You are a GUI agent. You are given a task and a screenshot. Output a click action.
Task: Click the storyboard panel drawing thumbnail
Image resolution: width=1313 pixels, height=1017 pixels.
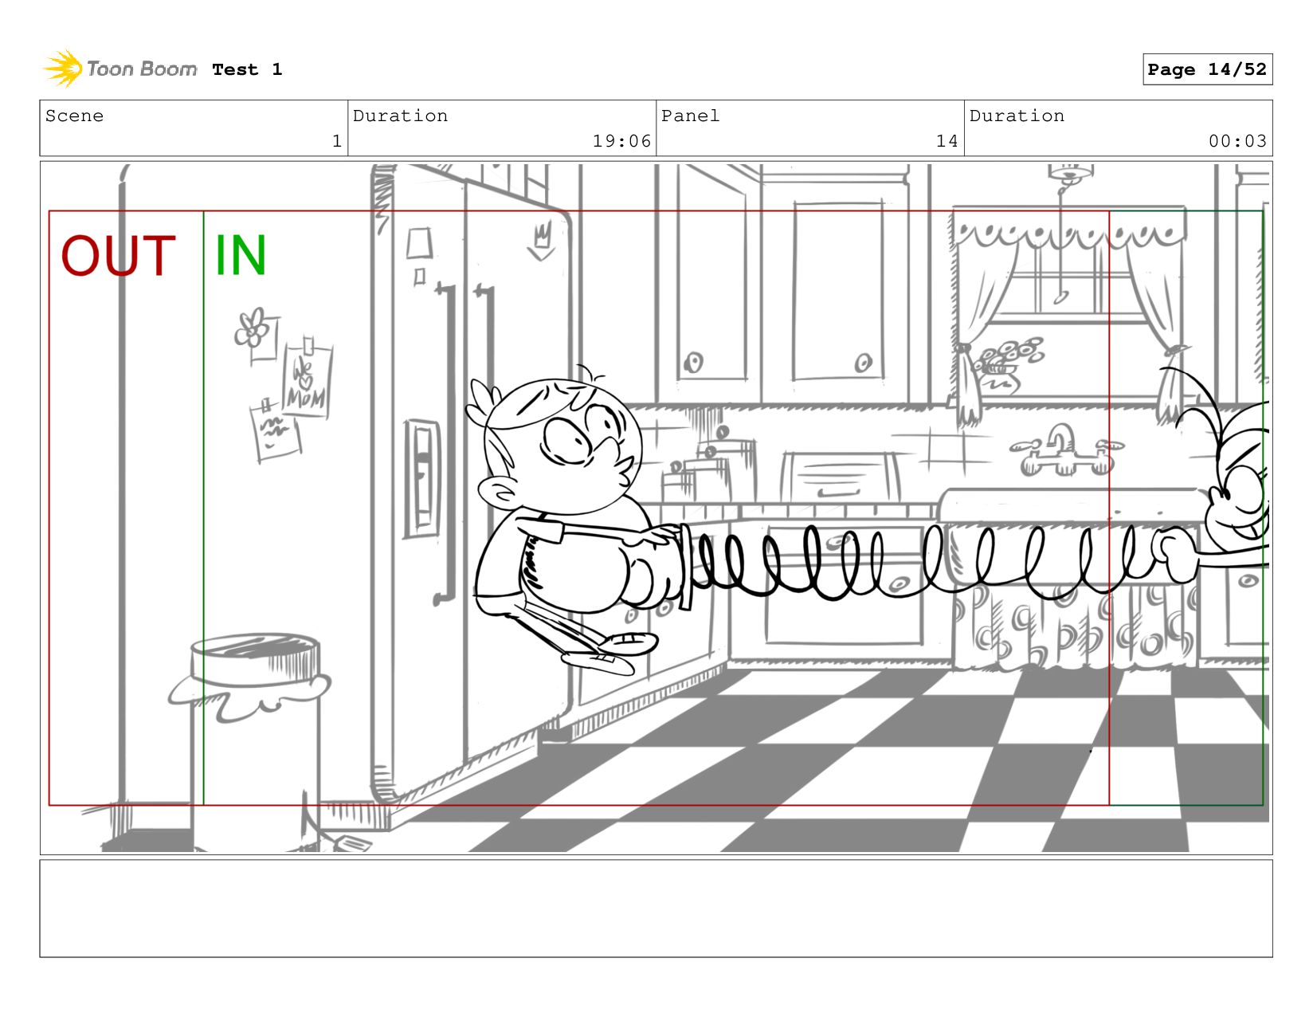point(656,508)
